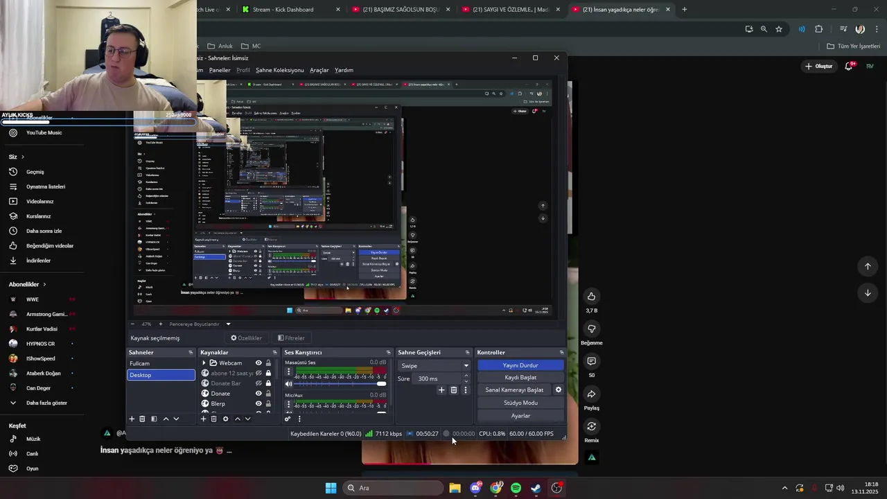Open scene filters icon in Sahneler toolbar
This screenshot has height=499, width=887.
click(x=154, y=419)
